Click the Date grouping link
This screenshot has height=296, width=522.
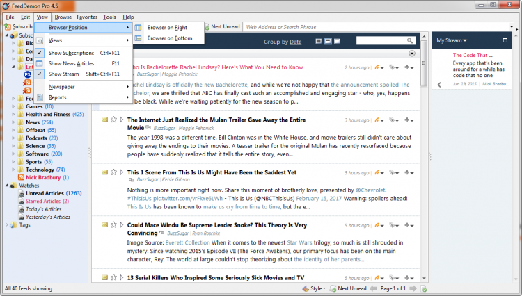click(x=295, y=42)
